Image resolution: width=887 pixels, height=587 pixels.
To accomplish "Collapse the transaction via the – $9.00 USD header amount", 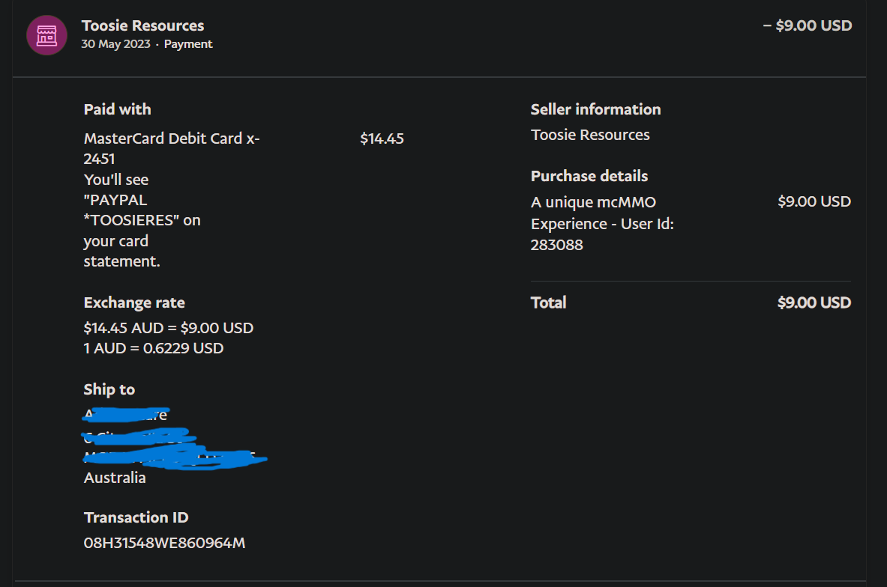I will click(807, 25).
